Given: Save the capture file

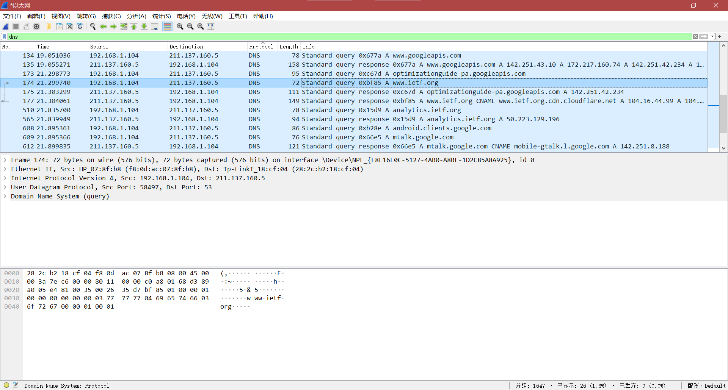Looking at the screenshot, I should pos(59,27).
